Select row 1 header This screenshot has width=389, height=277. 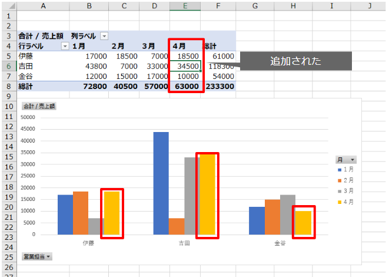coord(9,16)
